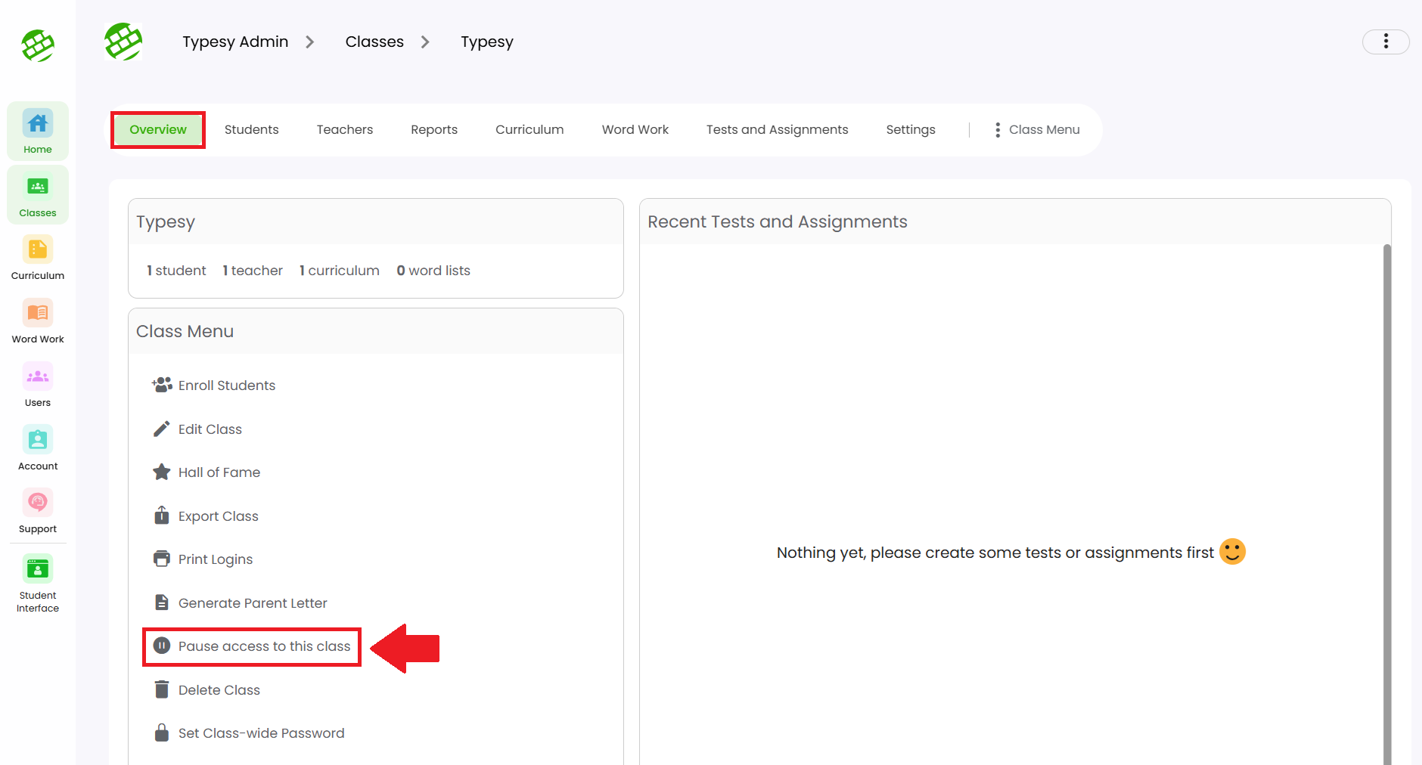The width and height of the screenshot is (1422, 765).
Task: Switch to the Teachers tab
Action: point(345,129)
